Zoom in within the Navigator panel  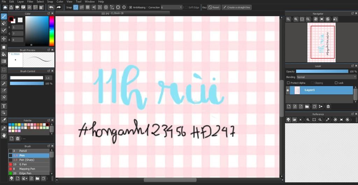[296, 19]
